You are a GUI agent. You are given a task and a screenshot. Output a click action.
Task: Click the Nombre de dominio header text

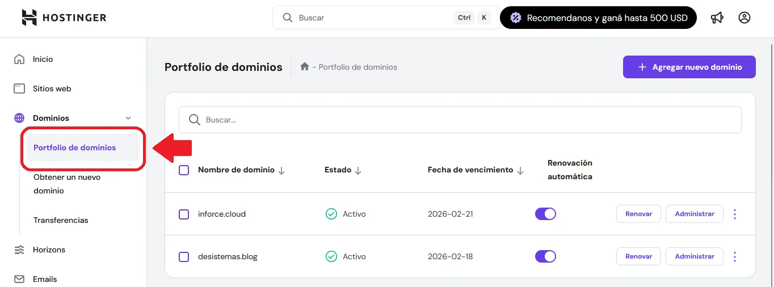point(236,170)
